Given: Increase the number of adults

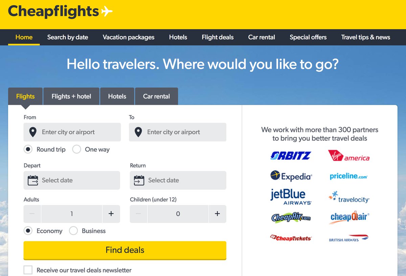Looking at the screenshot, I should (111, 214).
